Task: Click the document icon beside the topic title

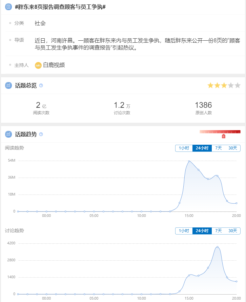Action: tap(8, 7)
